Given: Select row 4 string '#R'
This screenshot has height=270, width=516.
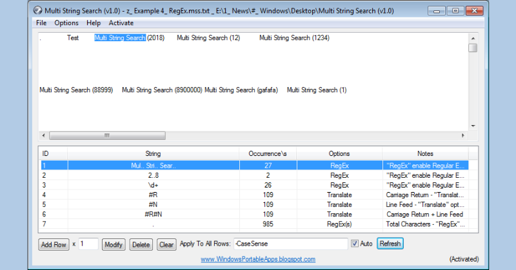Looking at the screenshot, I should click(153, 195).
